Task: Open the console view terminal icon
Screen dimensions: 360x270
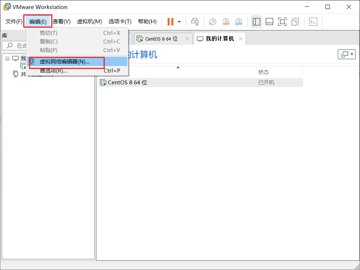Action: (x=313, y=22)
